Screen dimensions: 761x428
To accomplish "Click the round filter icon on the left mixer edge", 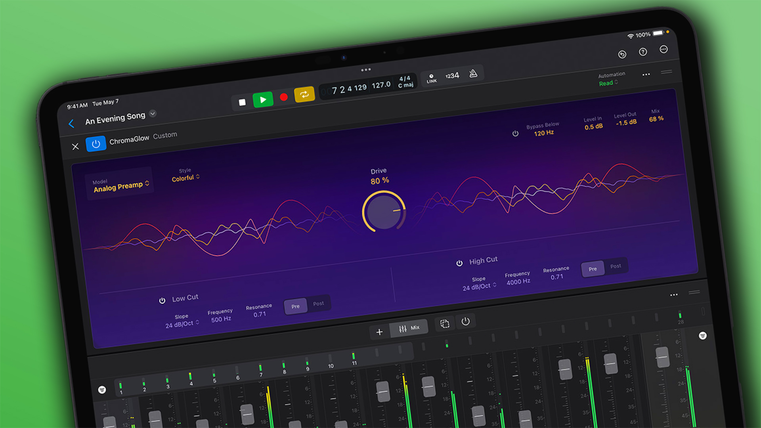I will [102, 390].
